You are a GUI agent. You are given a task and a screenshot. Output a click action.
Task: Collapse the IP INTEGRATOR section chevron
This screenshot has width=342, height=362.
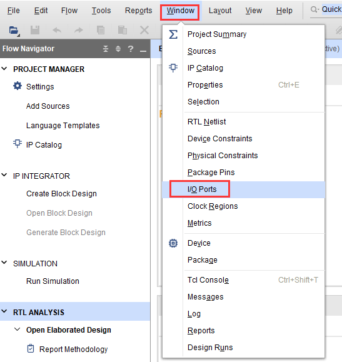pos(4,175)
